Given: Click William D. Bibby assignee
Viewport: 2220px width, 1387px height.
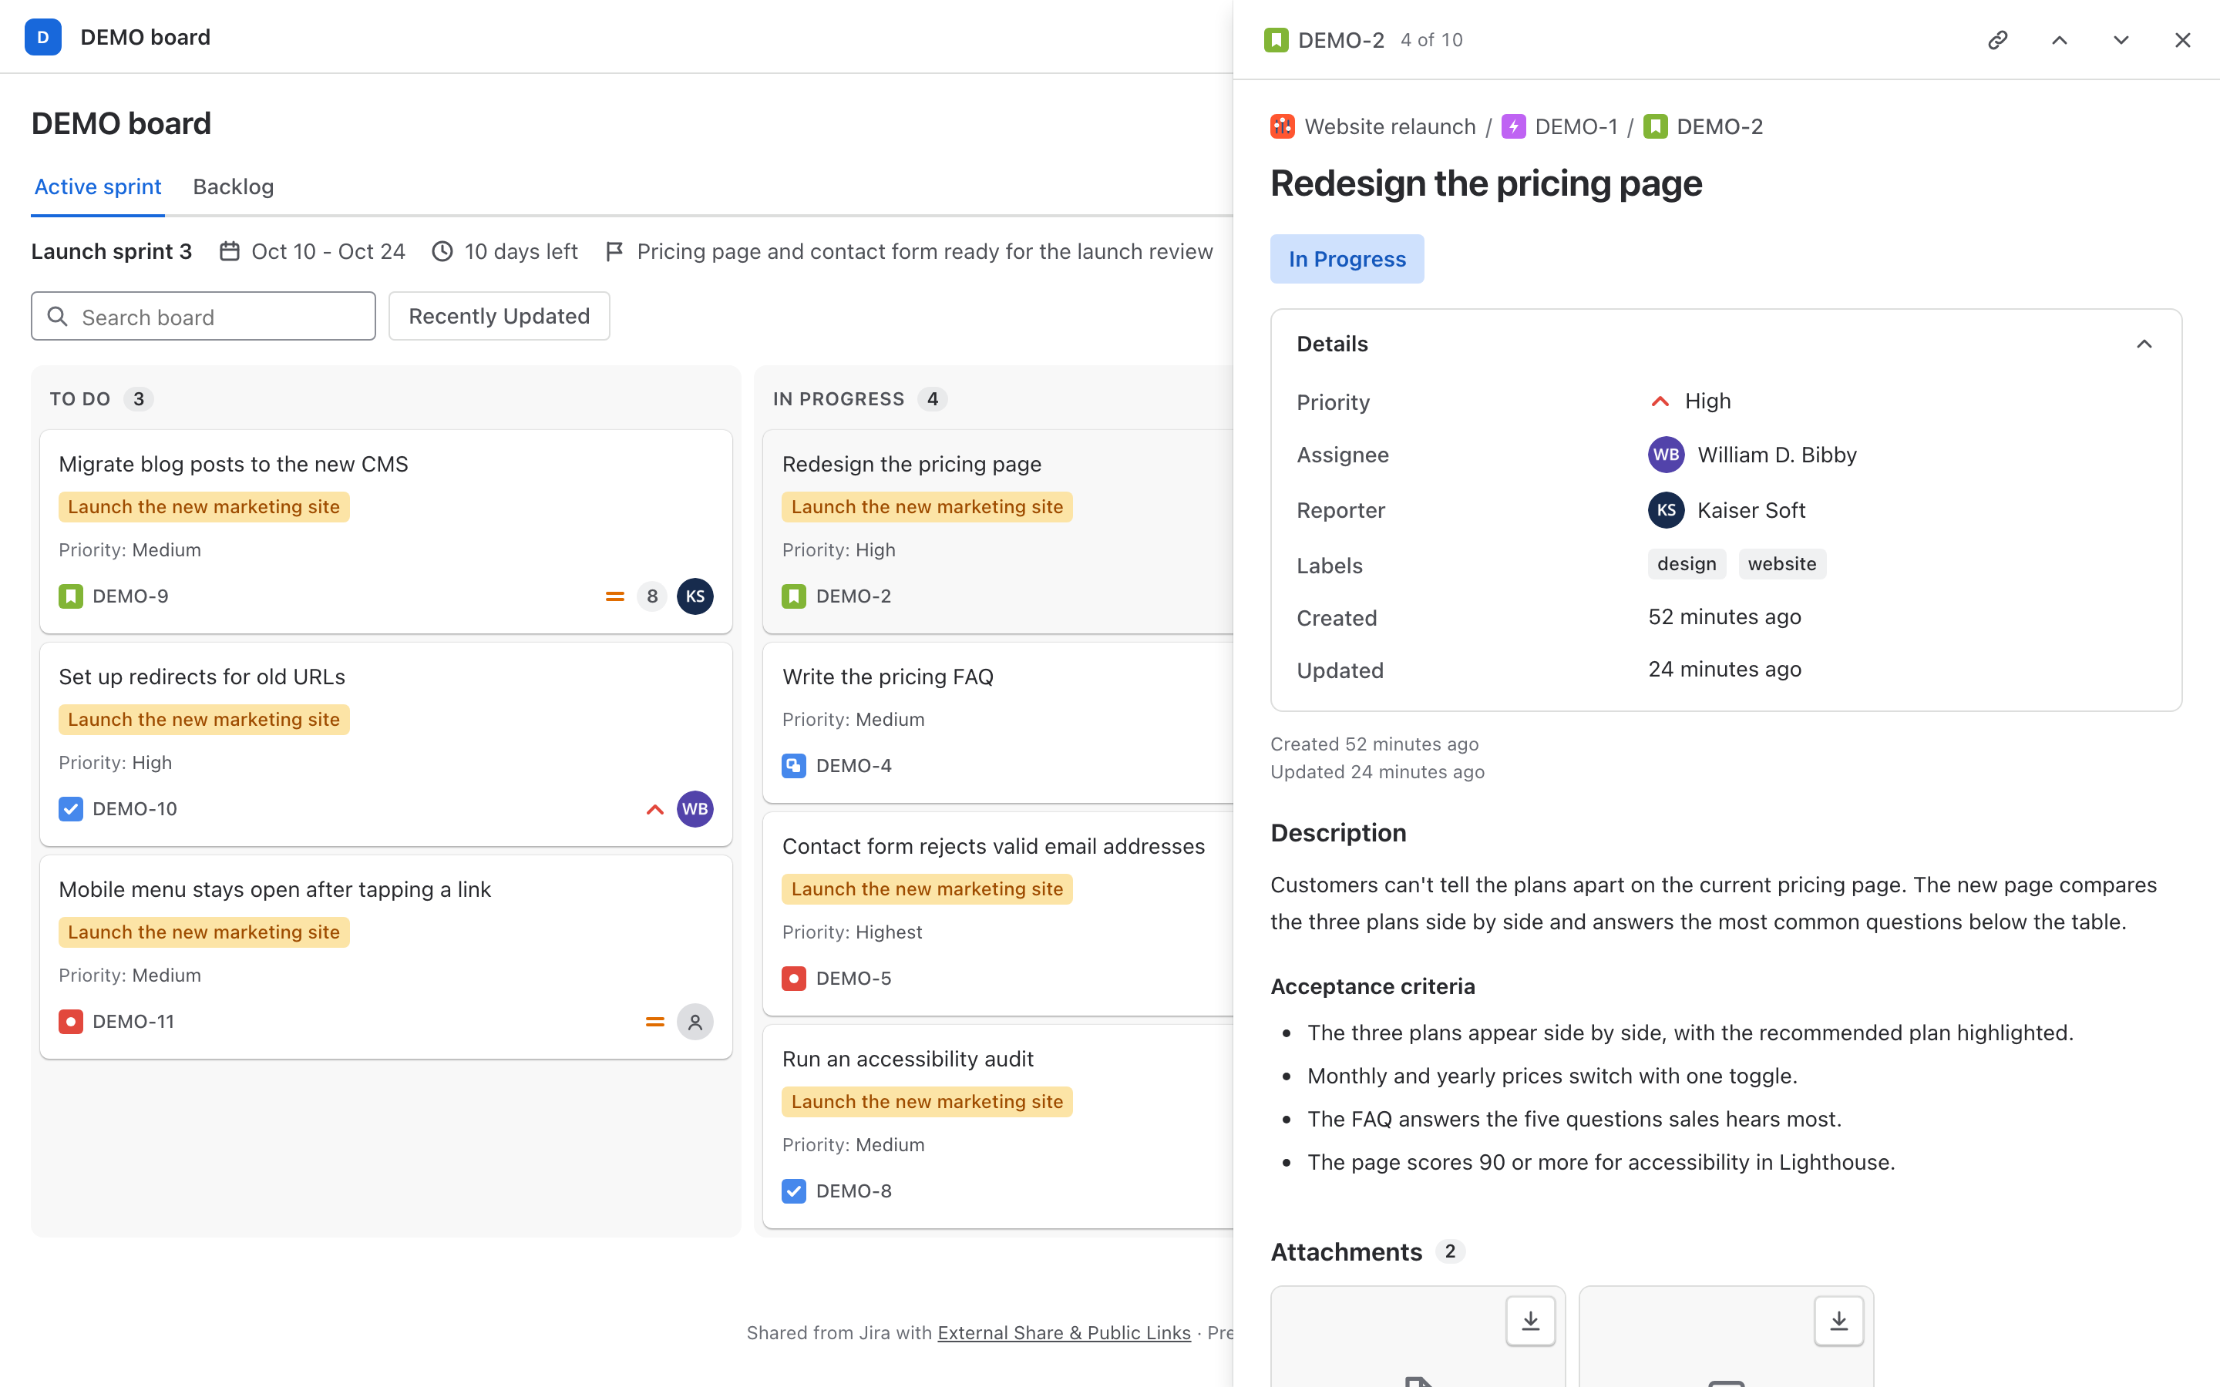Looking at the screenshot, I should [x=1752, y=455].
